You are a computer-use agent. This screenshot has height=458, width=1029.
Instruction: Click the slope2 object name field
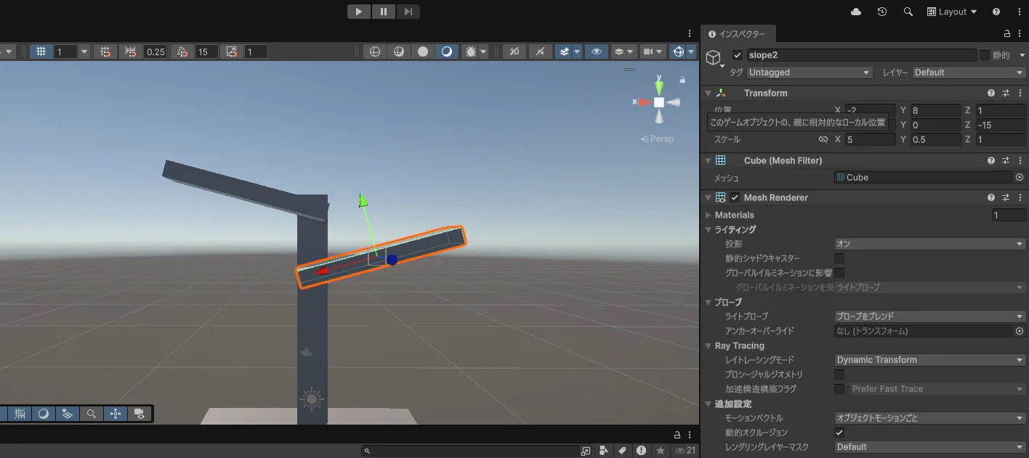point(861,55)
